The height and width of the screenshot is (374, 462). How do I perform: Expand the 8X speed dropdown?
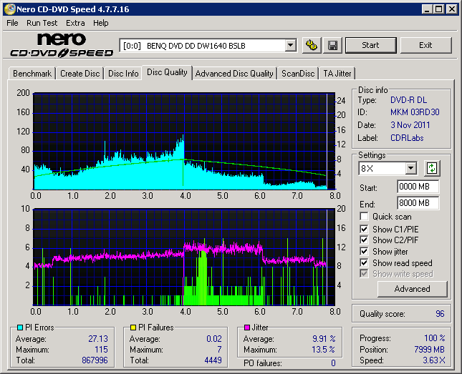(410, 169)
